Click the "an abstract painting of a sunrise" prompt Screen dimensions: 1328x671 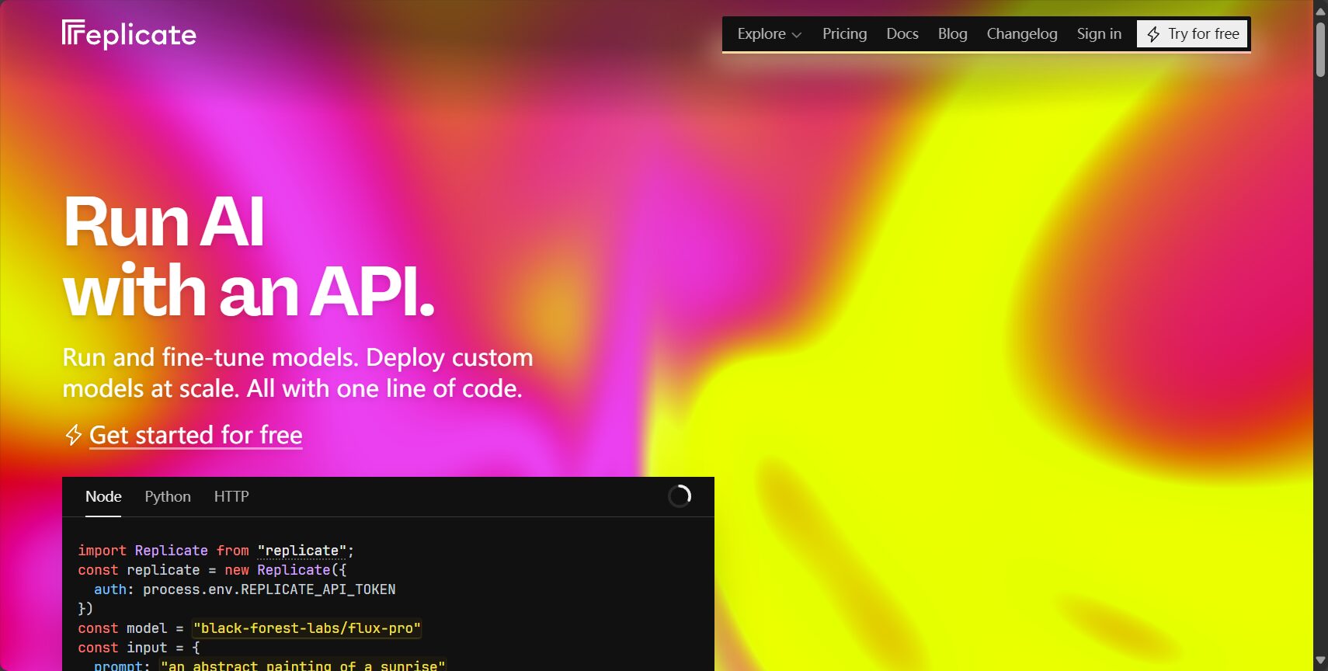(x=303, y=666)
